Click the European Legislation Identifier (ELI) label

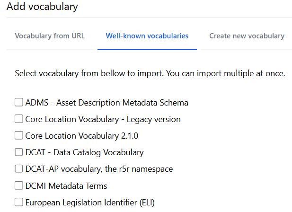[x=90, y=203]
